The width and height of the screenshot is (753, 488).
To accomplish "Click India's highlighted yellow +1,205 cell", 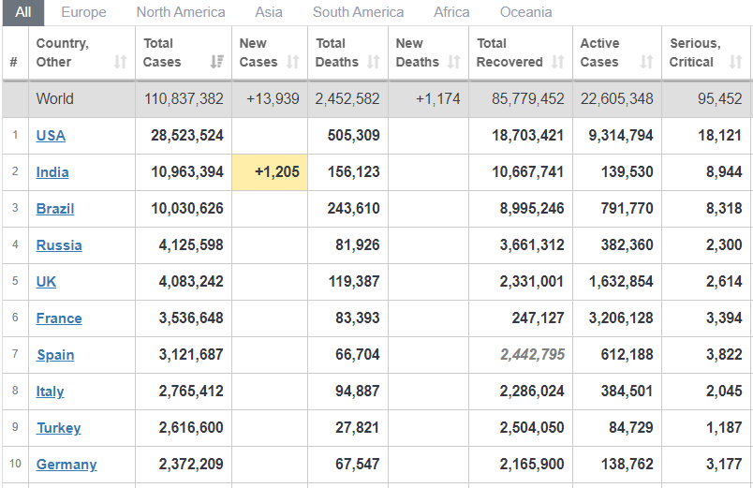I will (x=270, y=172).
